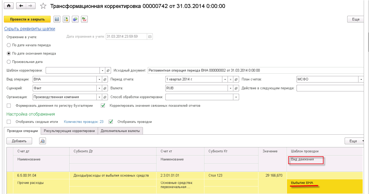
Task: Open the Home navigation icon
Action: pos(8,6)
